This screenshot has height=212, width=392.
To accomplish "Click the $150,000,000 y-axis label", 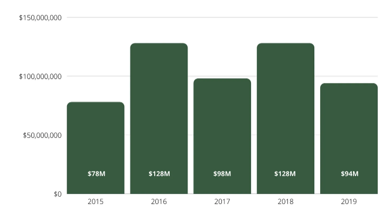I will click(41, 18).
